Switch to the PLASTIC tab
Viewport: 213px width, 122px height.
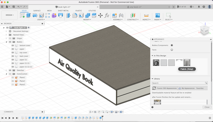click(79, 11)
